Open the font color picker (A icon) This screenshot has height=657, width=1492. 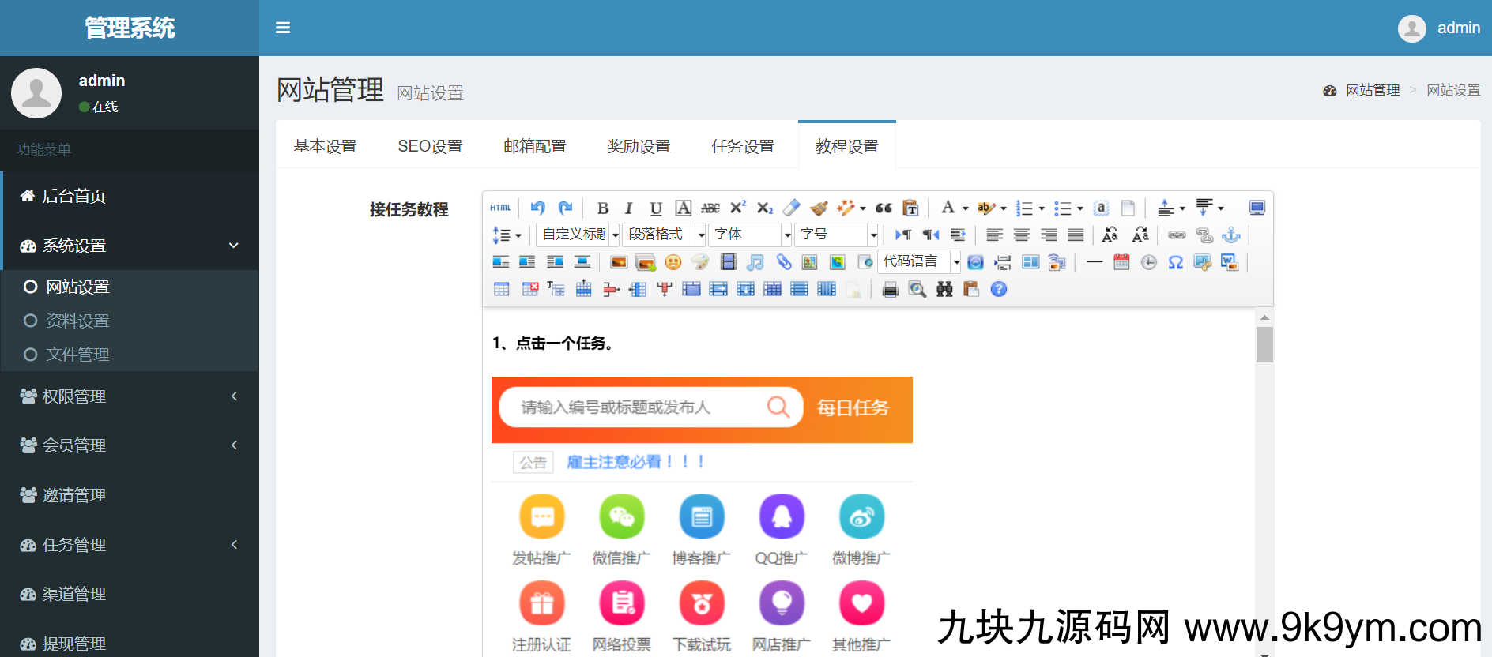[948, 208]
